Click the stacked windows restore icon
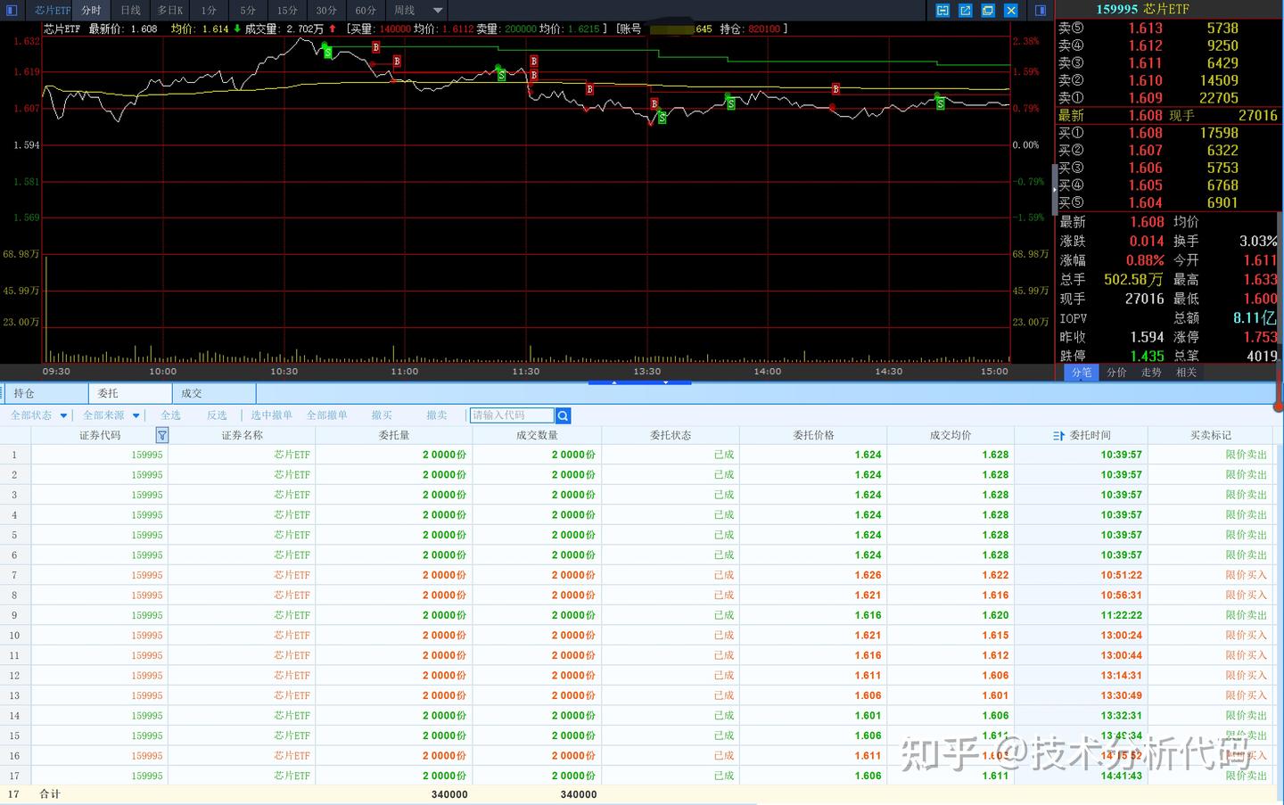 pos(988,11)
